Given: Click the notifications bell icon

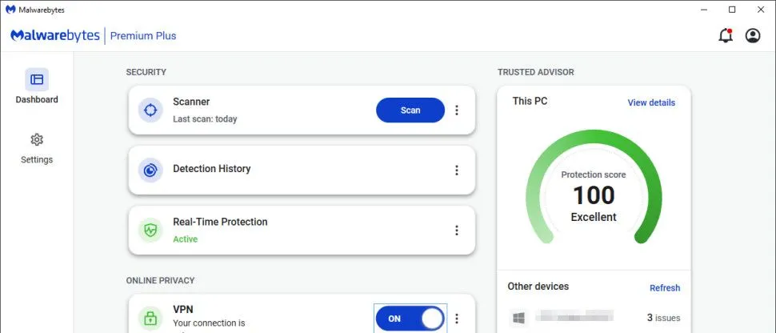Looking at the screenshot, I should pos(726,36).
